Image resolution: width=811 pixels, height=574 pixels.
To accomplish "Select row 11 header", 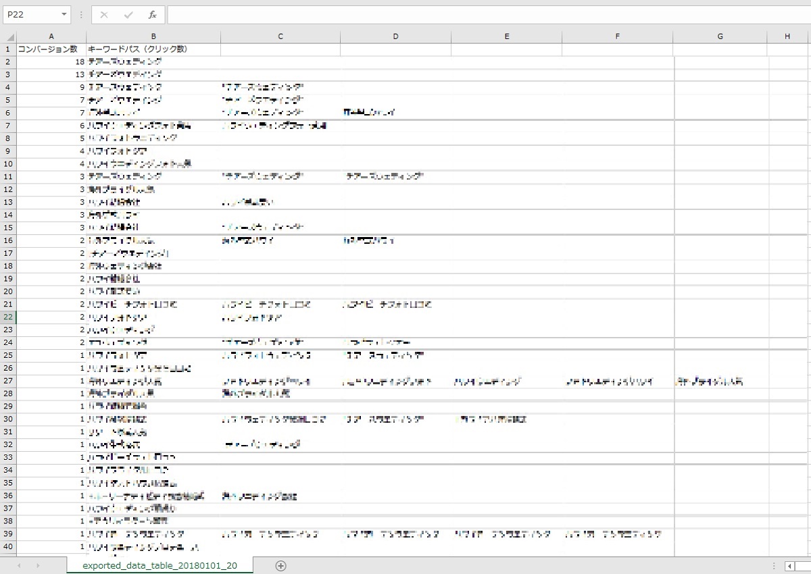I will coord(8,176).
